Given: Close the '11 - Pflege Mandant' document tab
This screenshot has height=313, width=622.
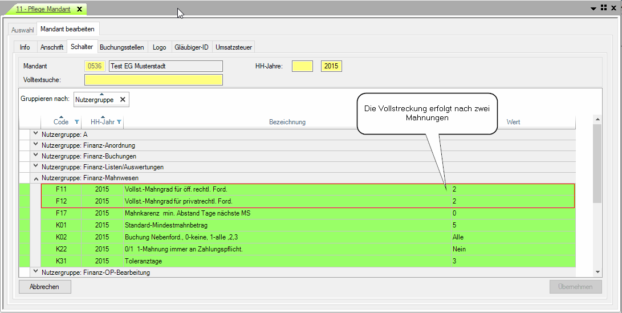Looking at the screenshot, I should pyautogui.click(x=79, y=9).
